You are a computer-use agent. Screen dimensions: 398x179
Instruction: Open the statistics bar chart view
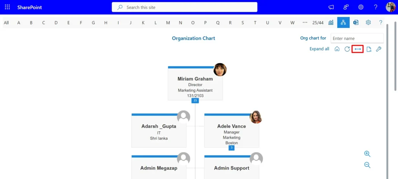[331, 22]
